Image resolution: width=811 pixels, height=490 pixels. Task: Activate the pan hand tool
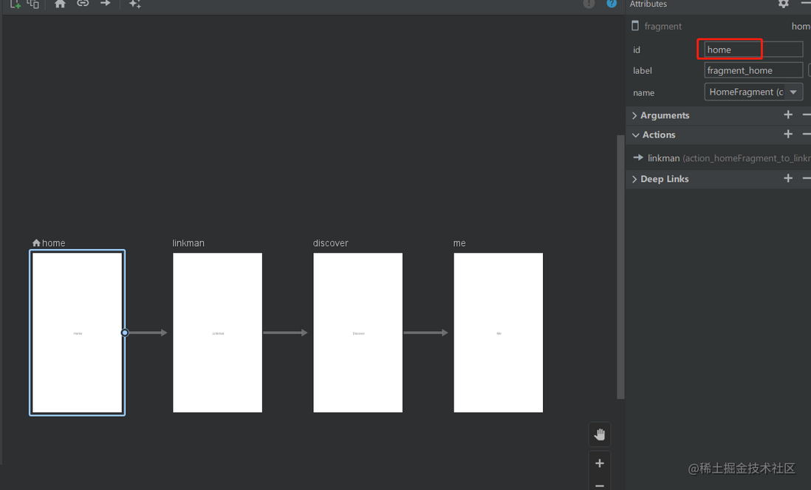pyautogui.click(x=600, y=435)
